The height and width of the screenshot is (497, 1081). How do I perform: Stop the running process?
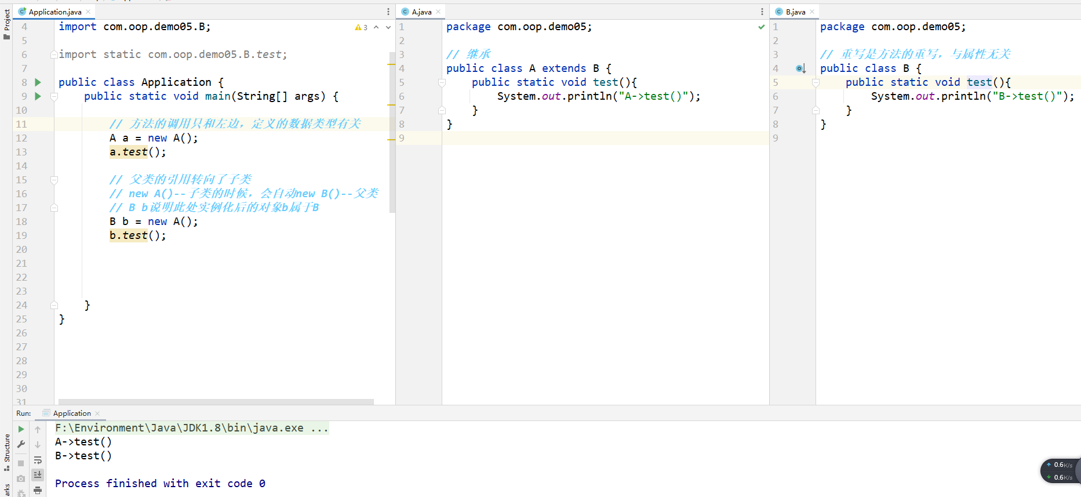click(x=21, y=463)
